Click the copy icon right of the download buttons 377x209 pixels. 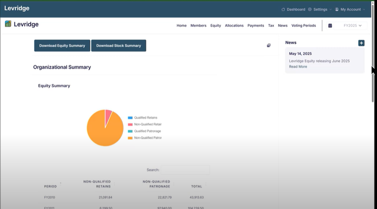pyautogui.click(x=269, y=46)
